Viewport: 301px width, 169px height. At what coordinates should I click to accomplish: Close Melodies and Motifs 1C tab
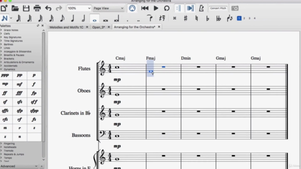[87, 27]
